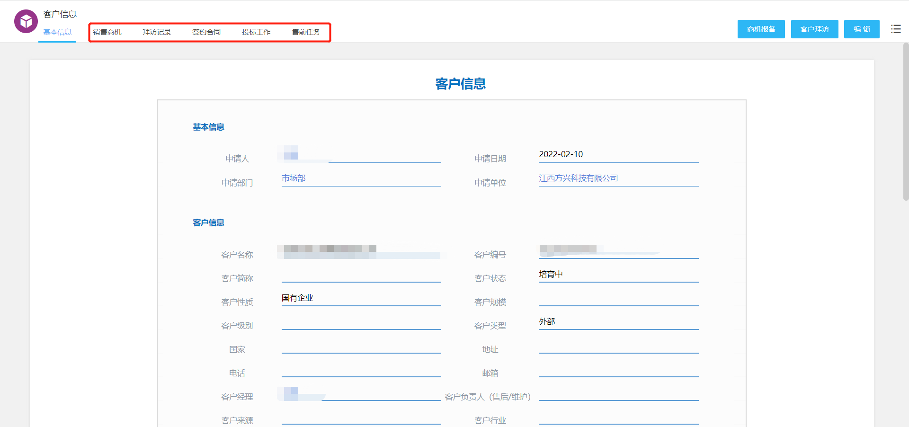Click the 客户负责人(售后/维护) field
This screenshot has width=909, height=427.
coord(618,393)
